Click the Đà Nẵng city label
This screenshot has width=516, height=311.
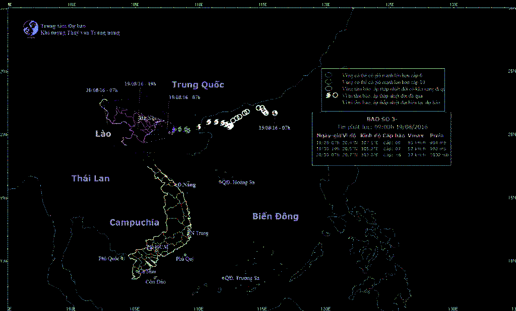click(x=185, y=185)
